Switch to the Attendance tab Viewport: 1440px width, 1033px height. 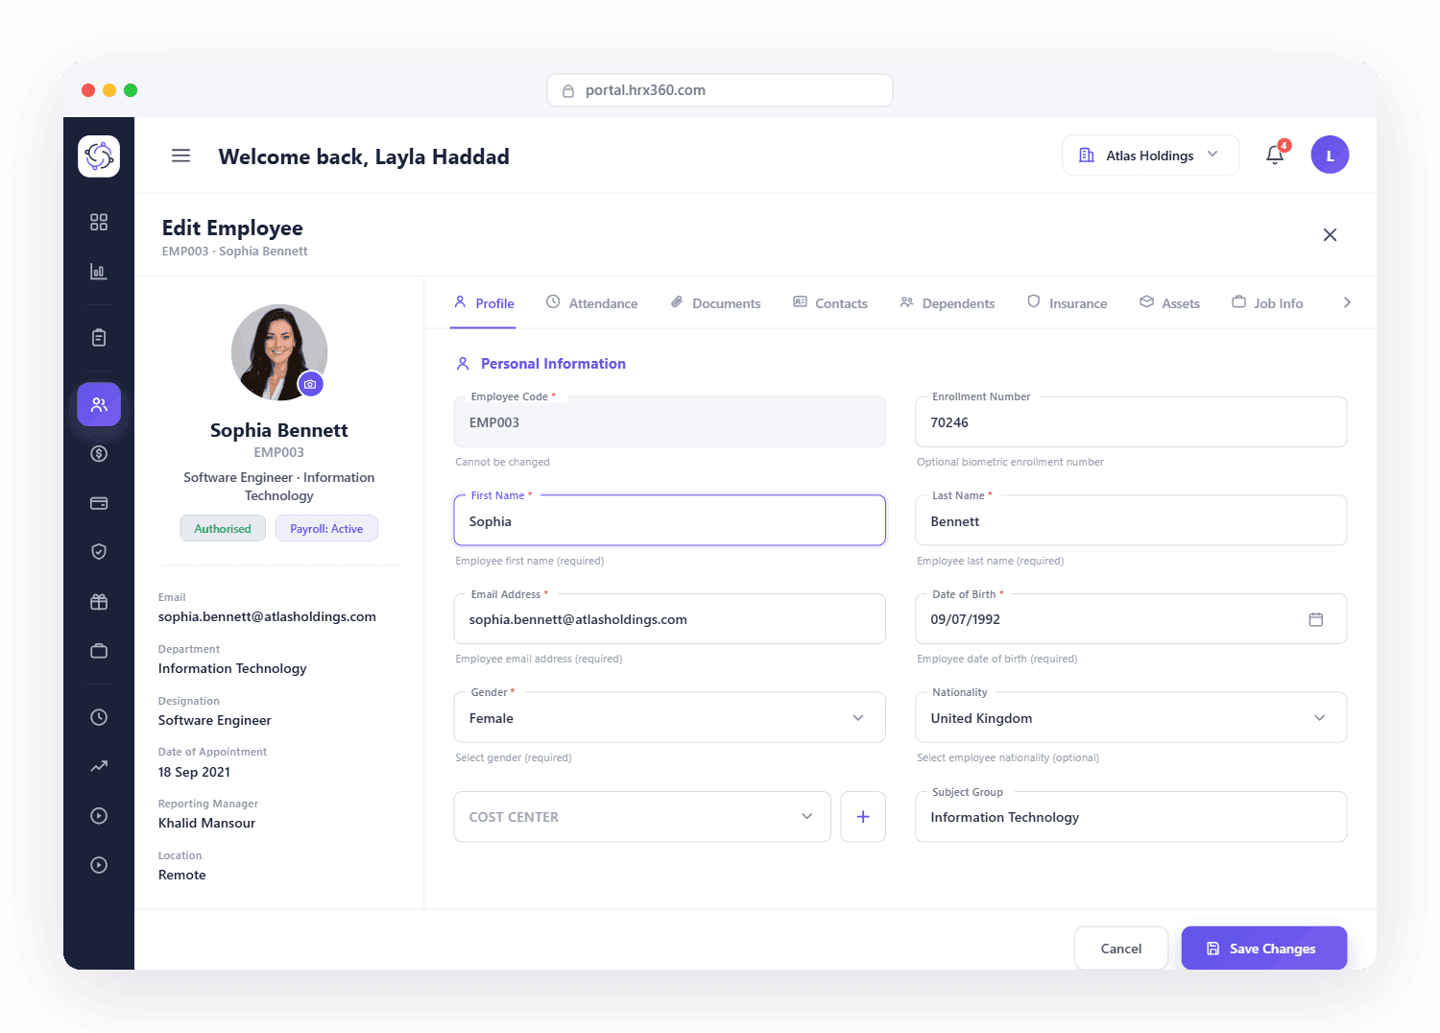pos(591,303)
